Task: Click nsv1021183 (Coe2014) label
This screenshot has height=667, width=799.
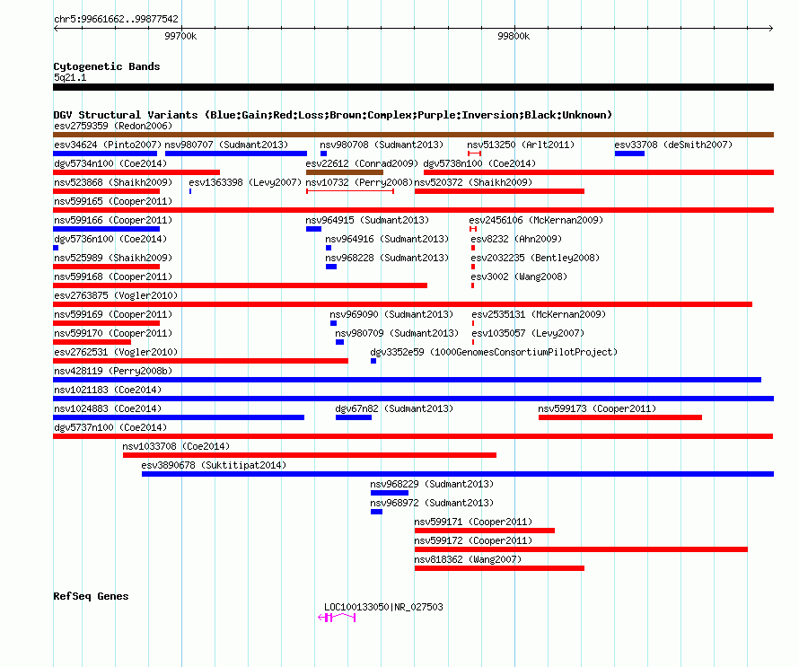Action: pyautogui.click(x=108, y=390)
